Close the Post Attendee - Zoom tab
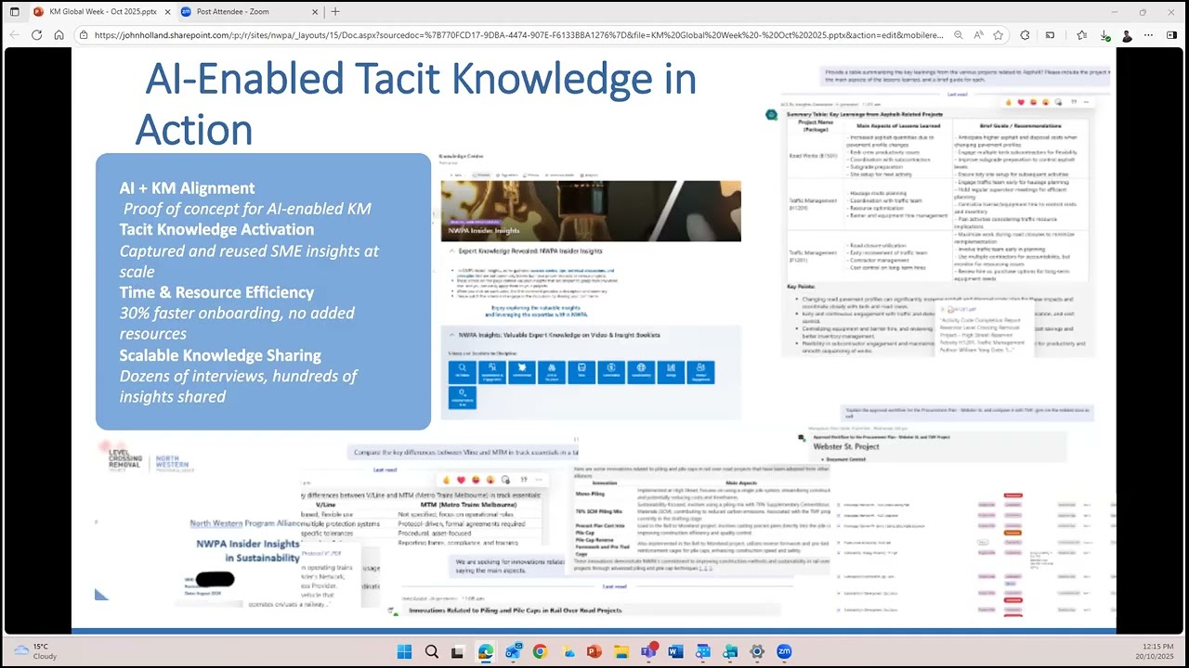 coord(314,12)
